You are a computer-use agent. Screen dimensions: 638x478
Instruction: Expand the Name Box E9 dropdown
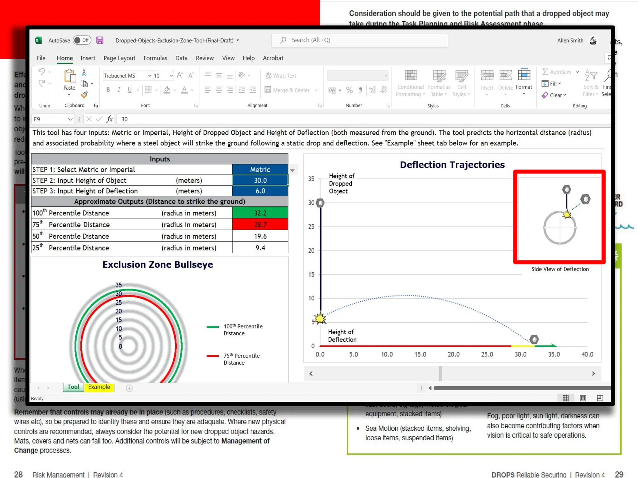click(70, 119)
